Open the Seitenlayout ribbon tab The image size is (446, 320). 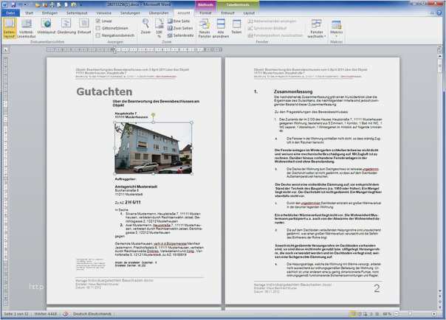tap(77, 13)
